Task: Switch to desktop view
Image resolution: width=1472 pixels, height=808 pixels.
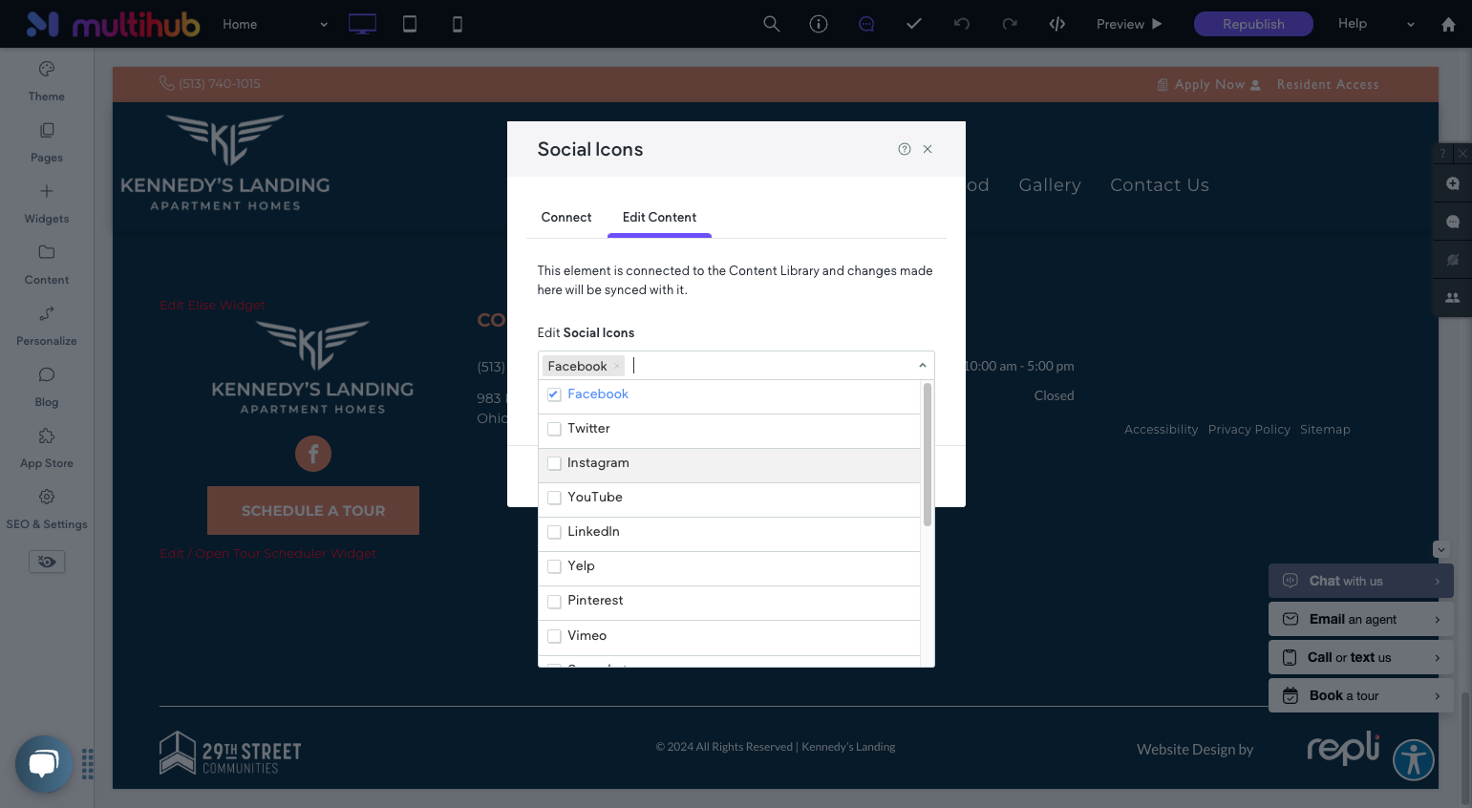Action: (x=362, y=24)
